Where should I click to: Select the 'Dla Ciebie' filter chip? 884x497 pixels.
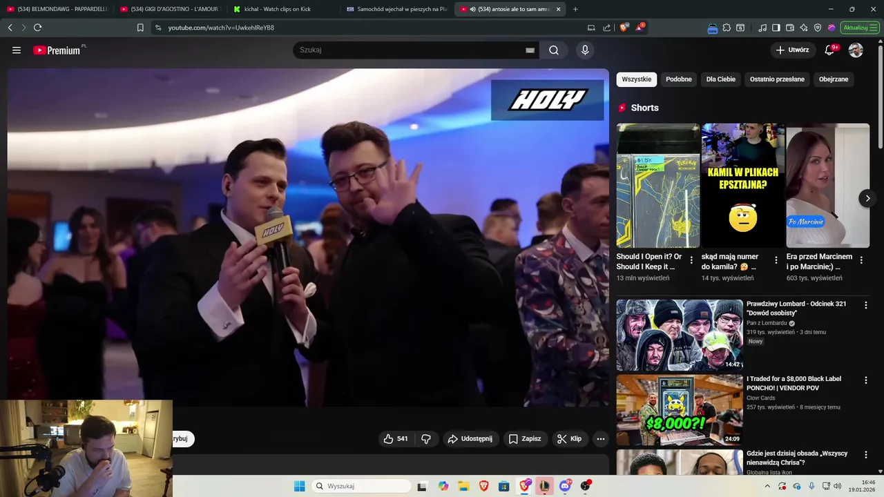coord(721,79)
